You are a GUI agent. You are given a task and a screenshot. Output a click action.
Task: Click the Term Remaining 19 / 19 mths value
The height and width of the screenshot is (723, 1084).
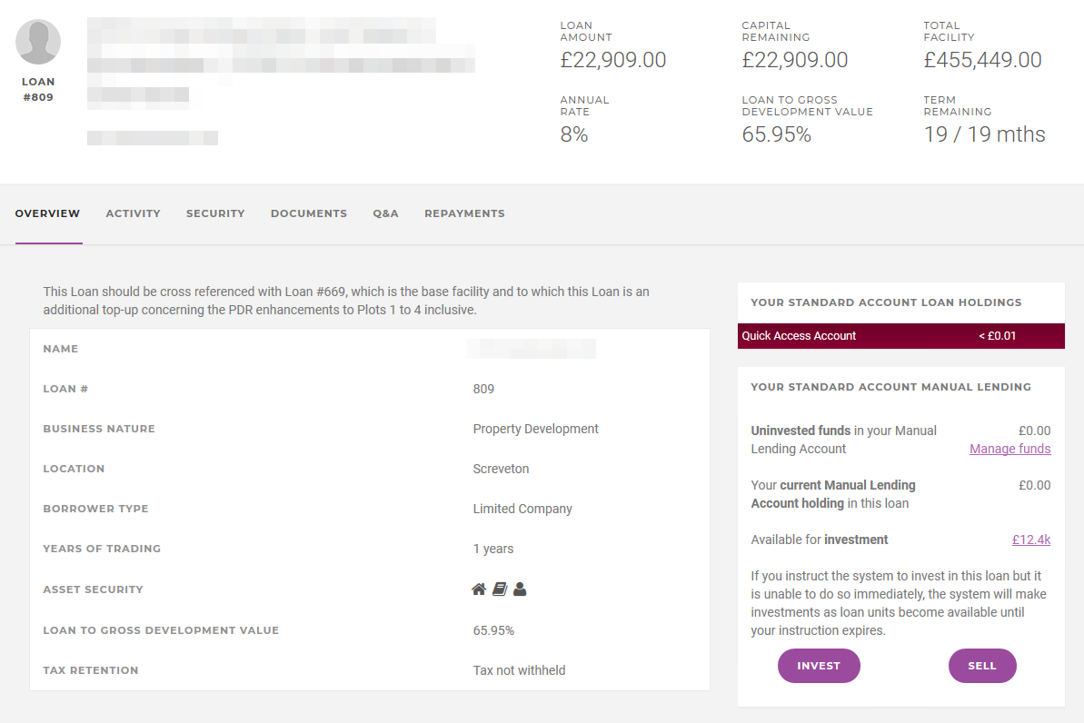click(x=984, y=134)
